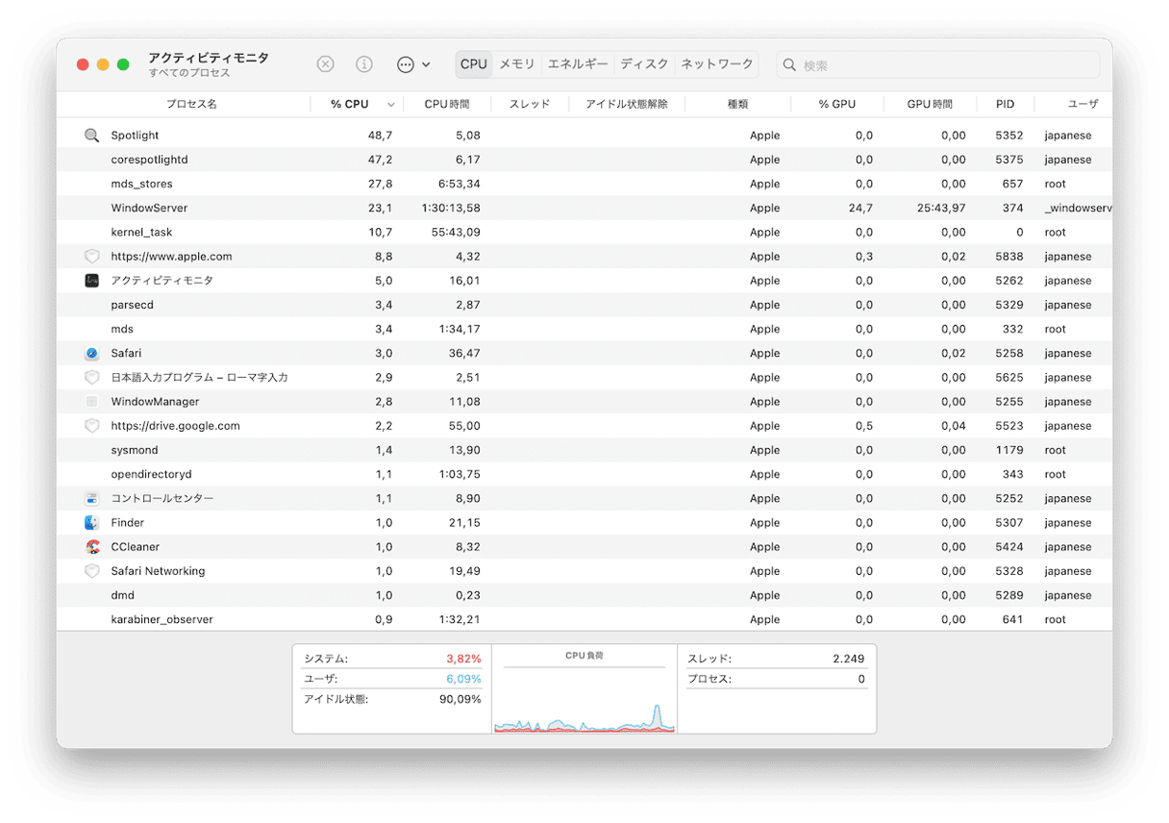This screenshot has height=823, width=1169.
Task: Click the すべてのプロセス subtitle
Action: (189, 73)
